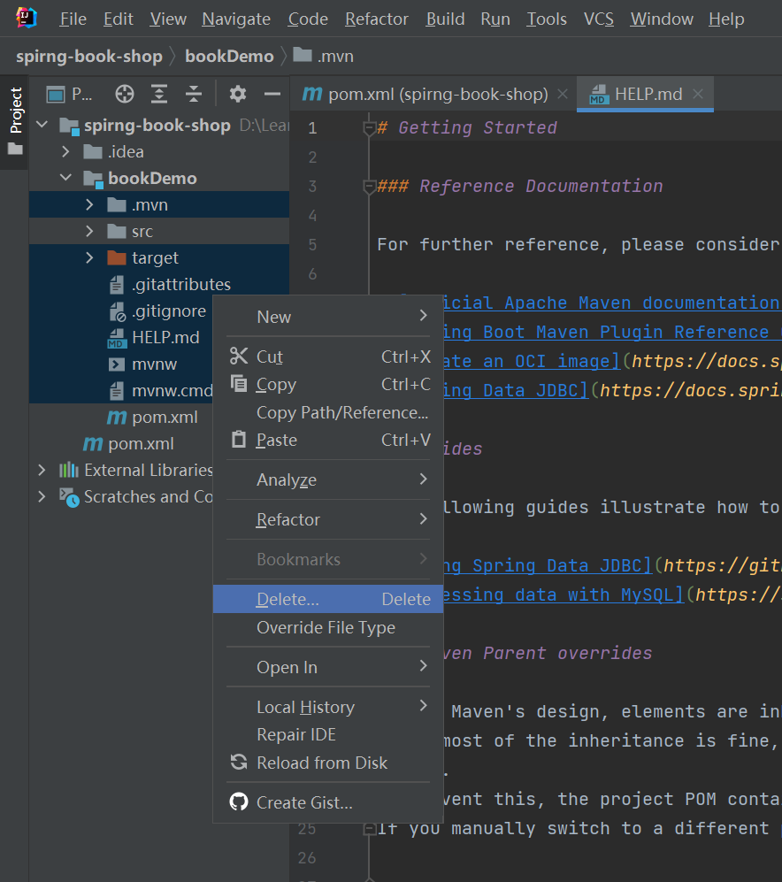Screen dimensions: 782x882
Task: Click the fold marker on line 3
Action: coord(369,188)
